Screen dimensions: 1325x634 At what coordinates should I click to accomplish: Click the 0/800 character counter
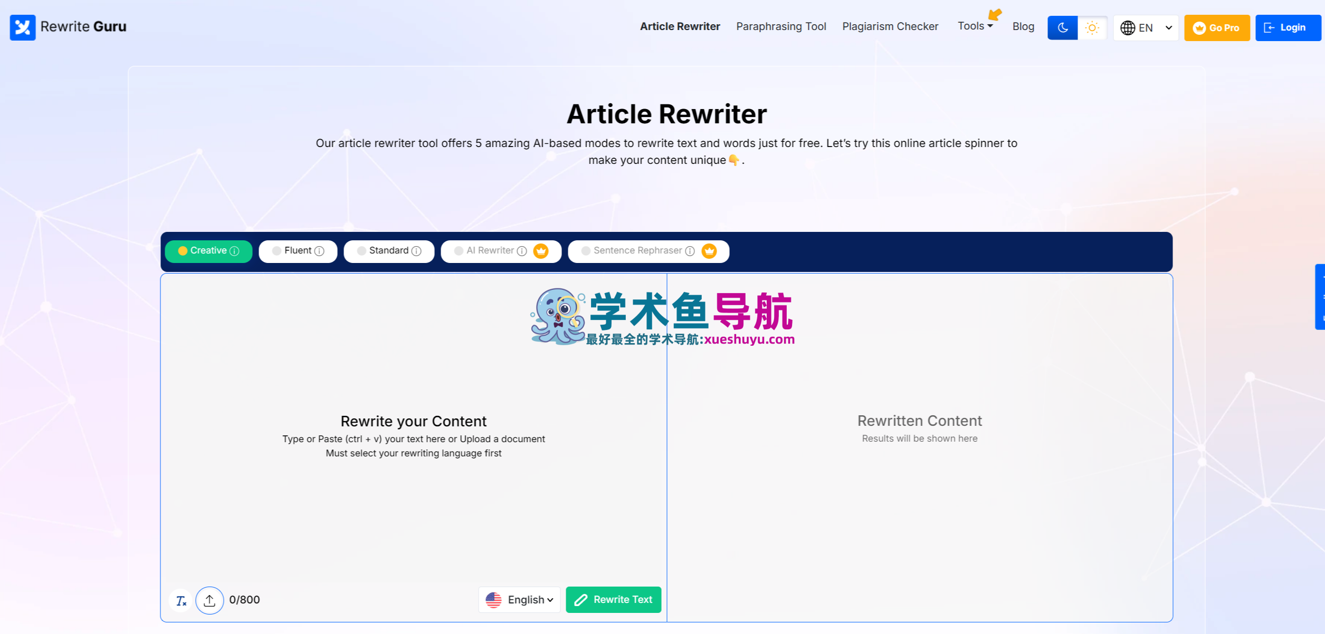[244, 600]
